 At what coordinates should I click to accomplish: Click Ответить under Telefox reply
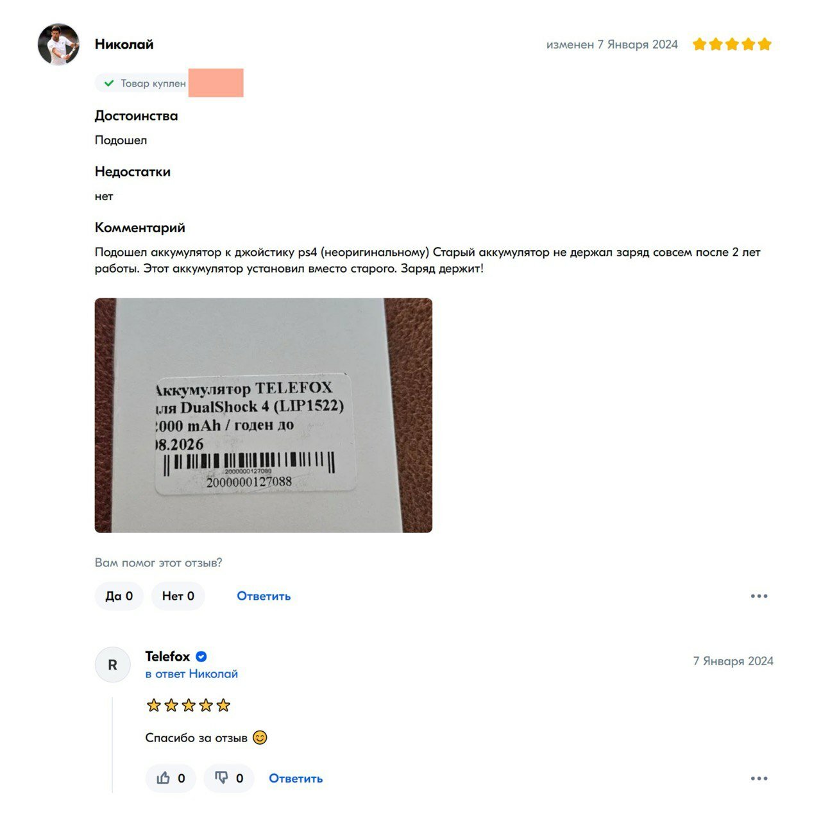(296, 778)
